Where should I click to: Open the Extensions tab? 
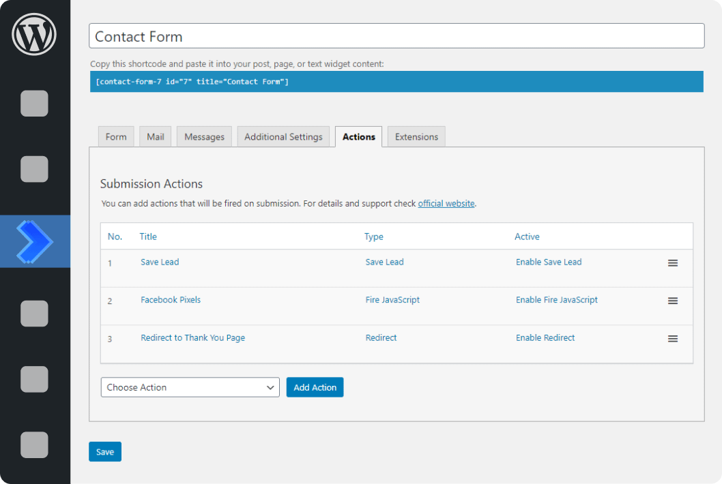click(x=416, y=136)
